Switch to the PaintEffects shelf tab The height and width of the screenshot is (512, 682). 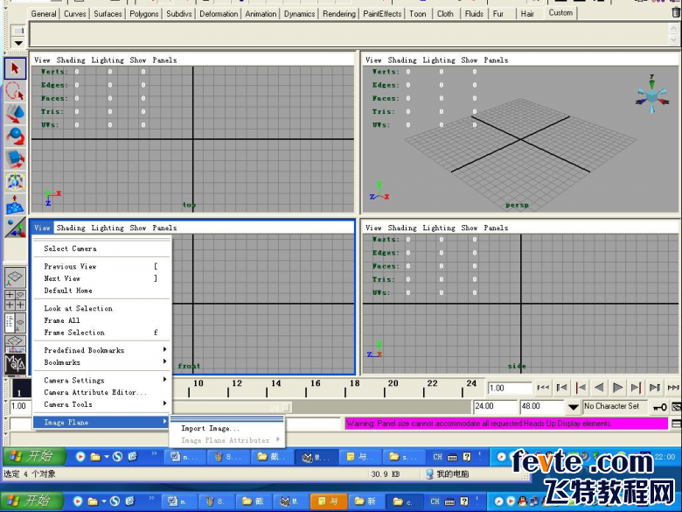tap(382, 14)
